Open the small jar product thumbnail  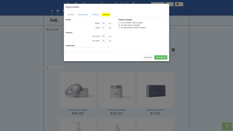[x=116, y=90]
